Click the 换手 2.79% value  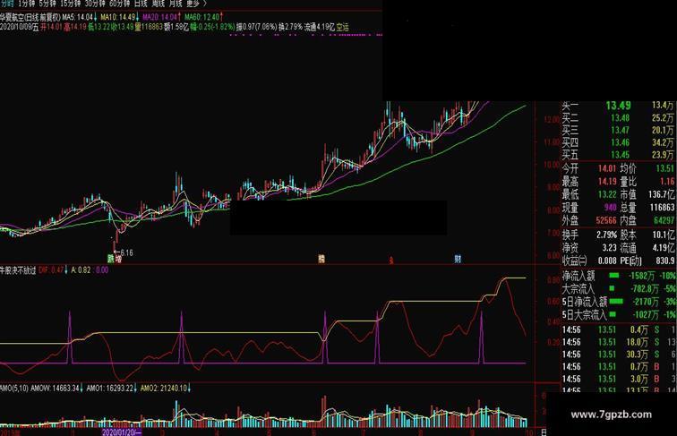(x=606, y=235)
